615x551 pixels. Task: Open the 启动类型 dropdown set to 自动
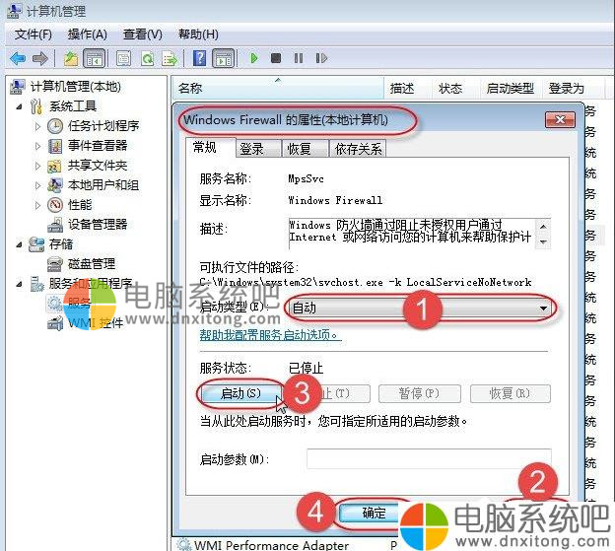[421, 308]
